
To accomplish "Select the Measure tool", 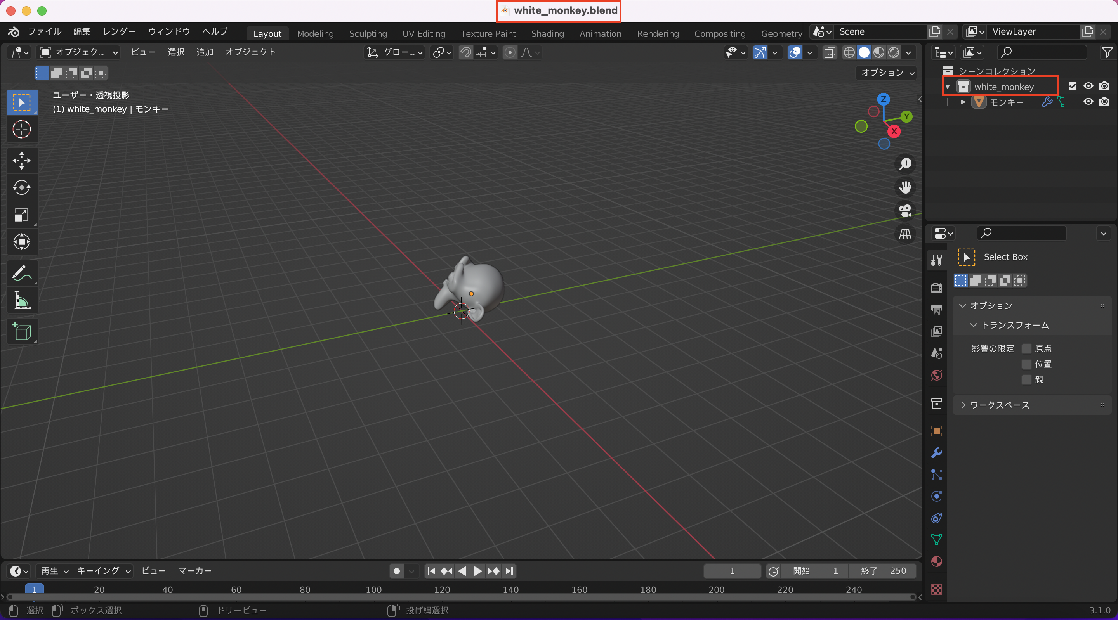I will (22, 301).
